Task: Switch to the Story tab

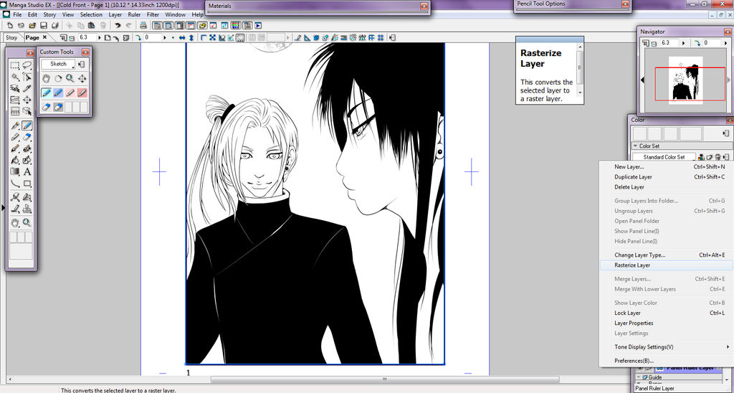Action: point(11,37)
